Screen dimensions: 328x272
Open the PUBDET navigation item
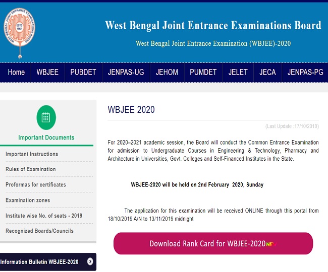[83, 72]
